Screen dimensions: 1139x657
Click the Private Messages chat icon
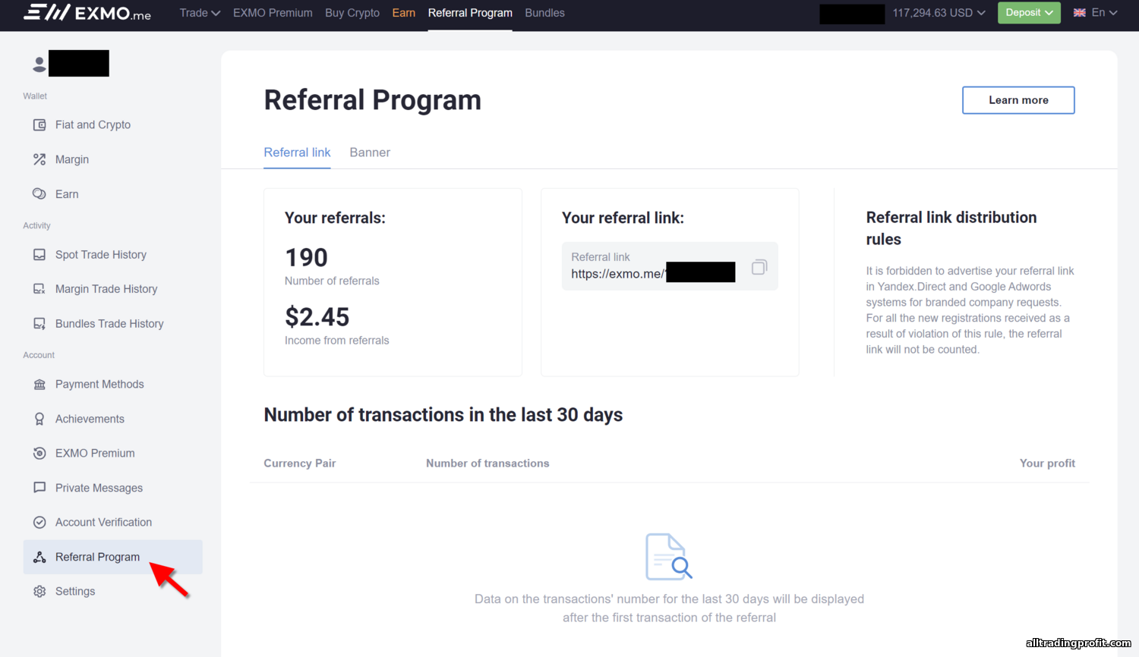39,488
